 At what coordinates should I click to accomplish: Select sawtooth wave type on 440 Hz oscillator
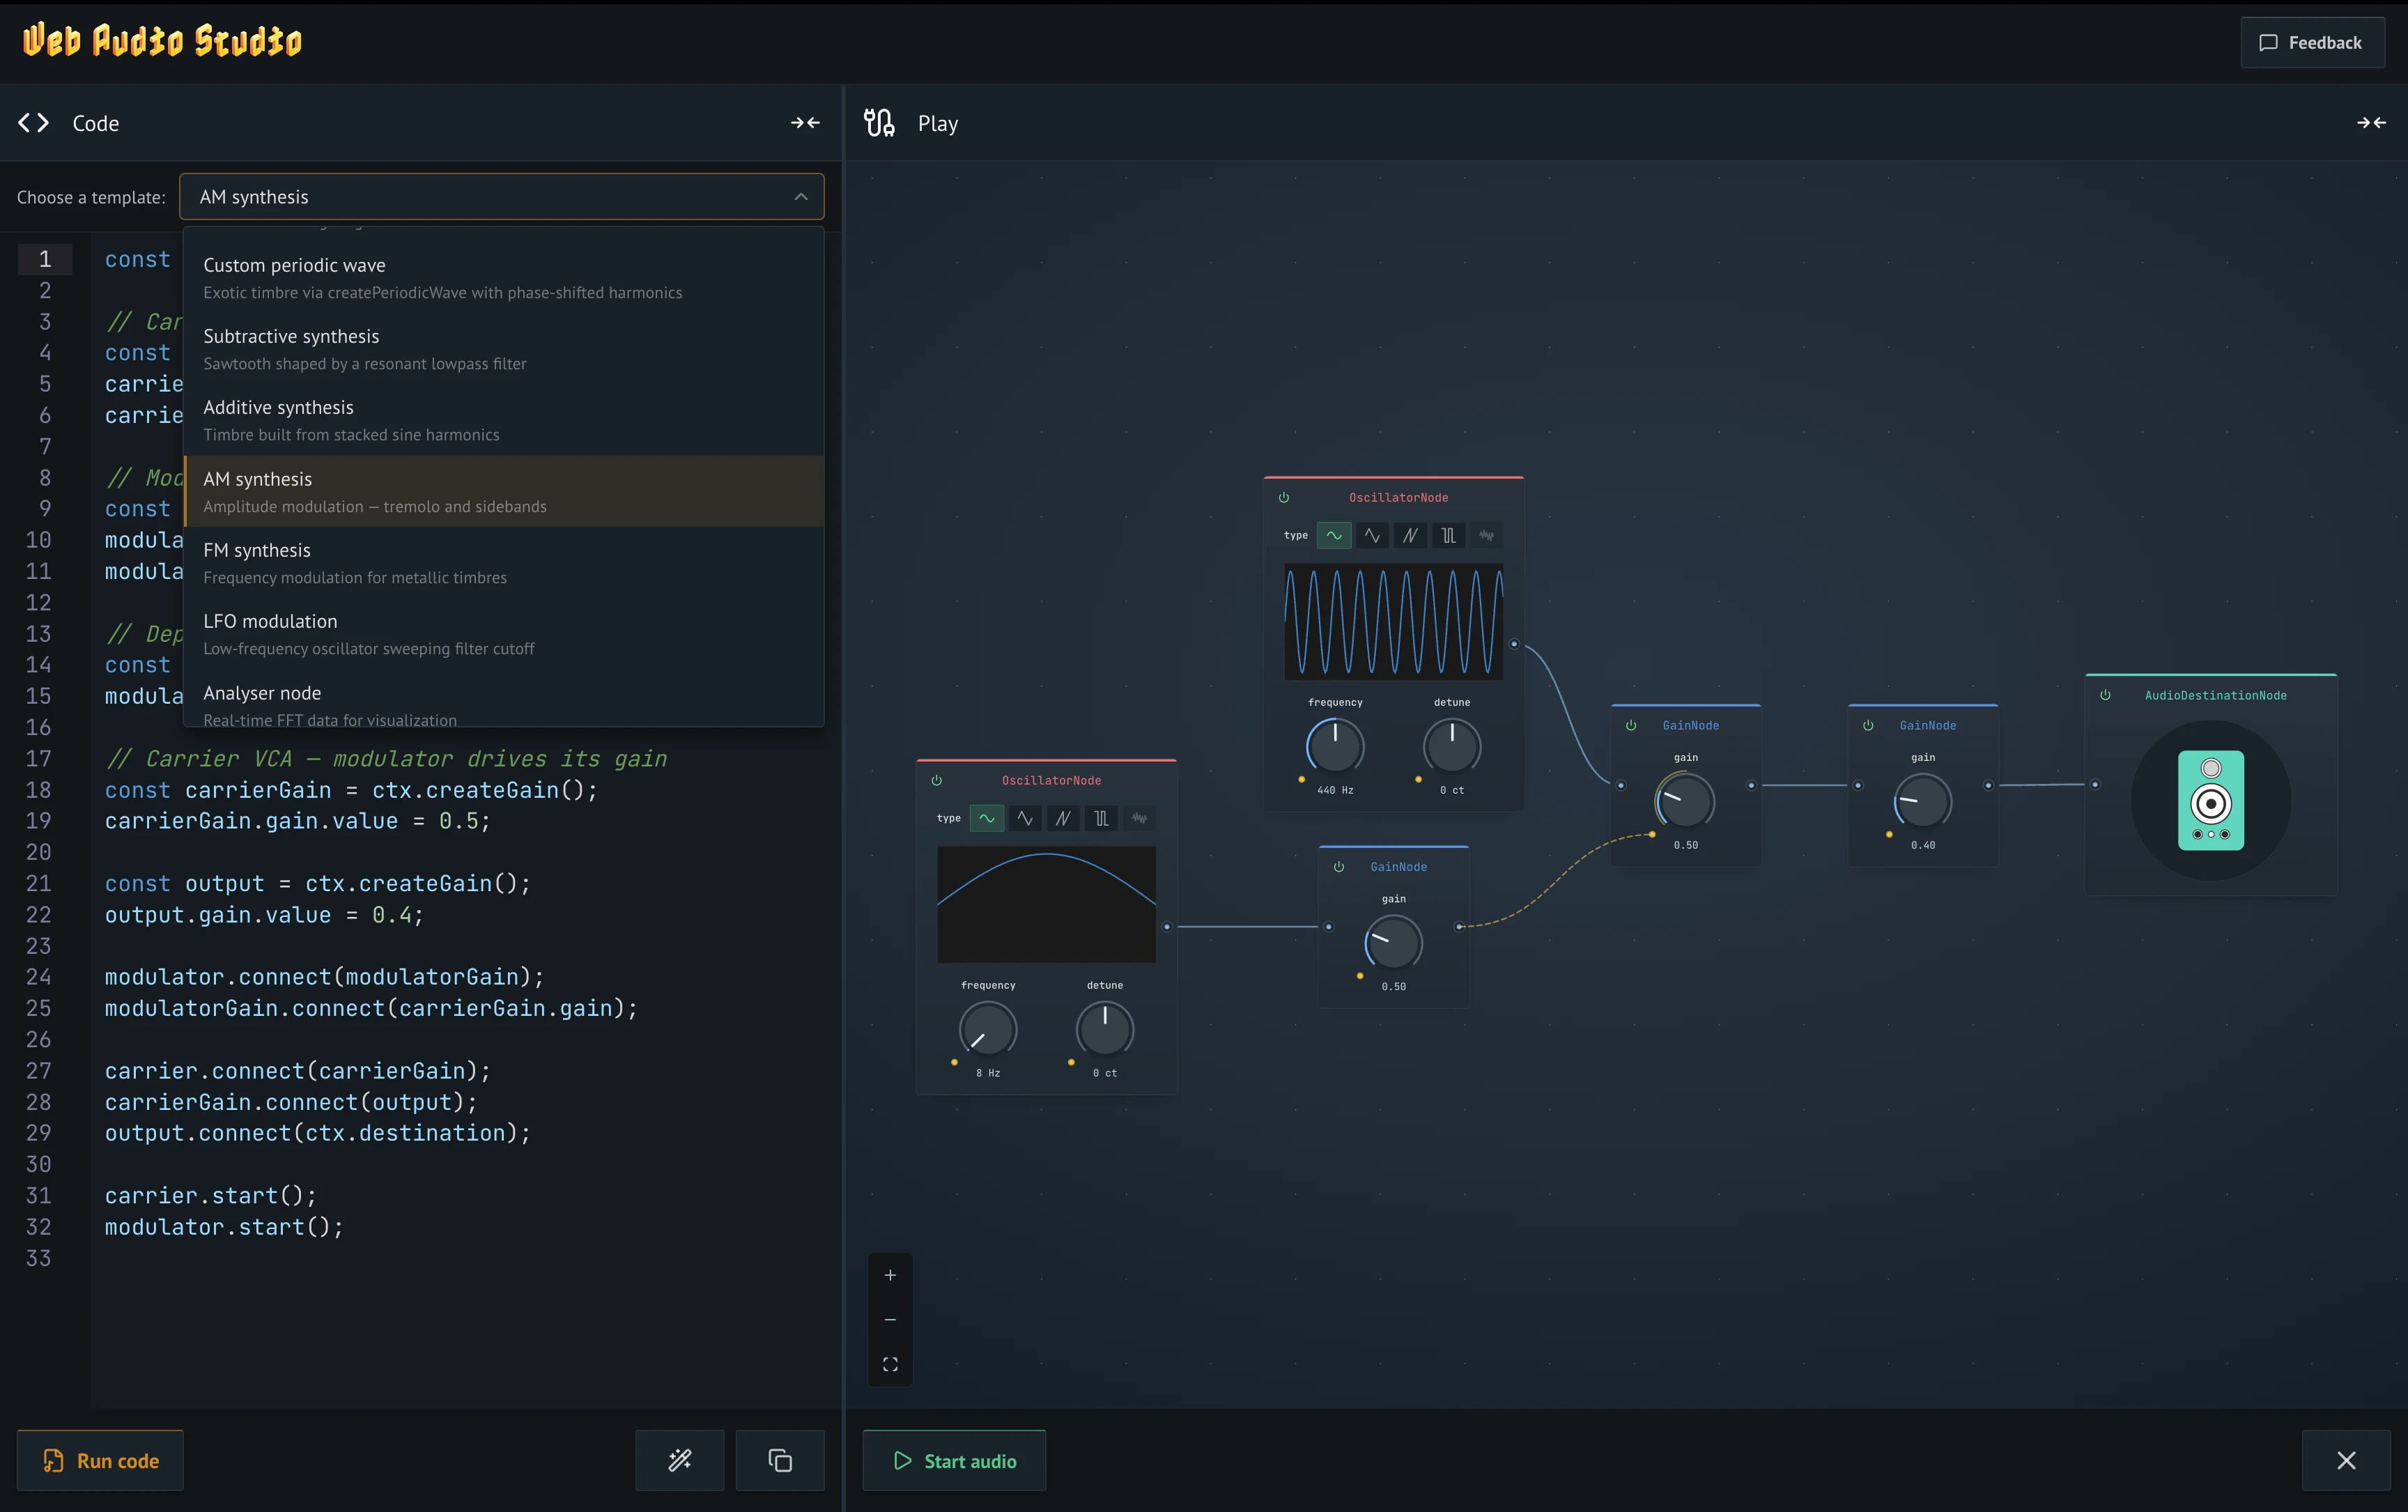(x=1410, y=536)
